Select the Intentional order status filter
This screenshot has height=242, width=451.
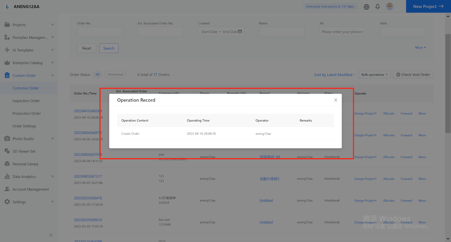[x=115, y=74]
